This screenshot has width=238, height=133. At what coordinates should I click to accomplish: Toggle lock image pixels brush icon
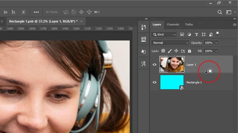170,51
